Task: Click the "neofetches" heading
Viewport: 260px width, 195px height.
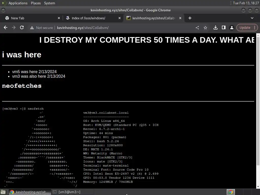Action: pos(22,86)
